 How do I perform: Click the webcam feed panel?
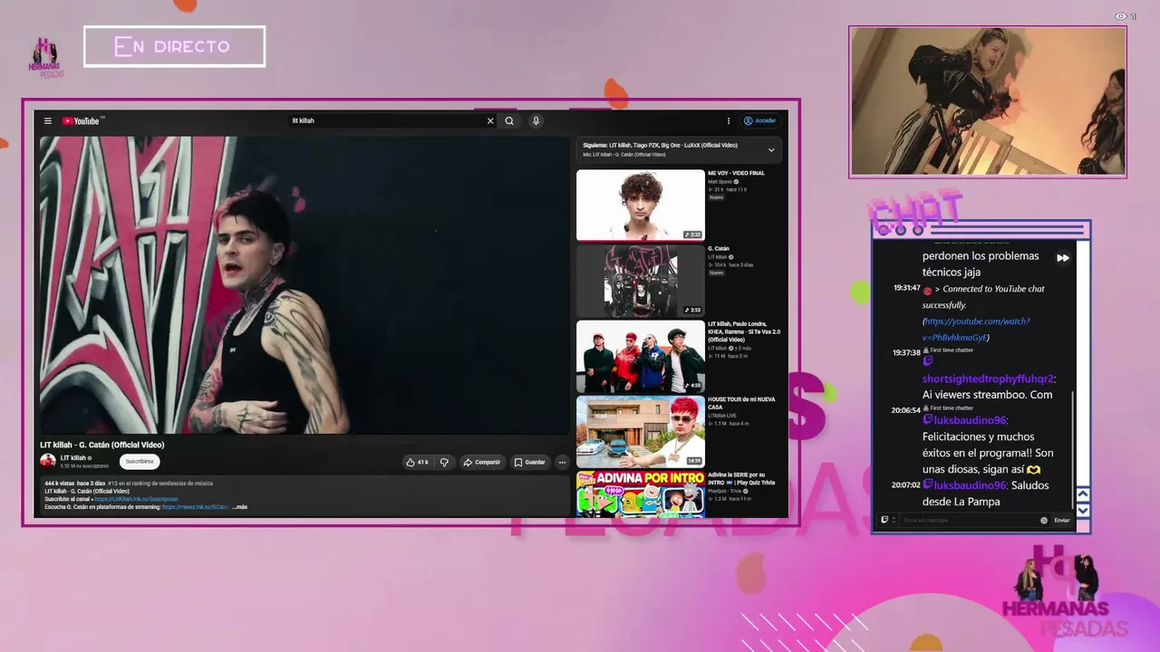pyautogui.click(x=988, y=101)
